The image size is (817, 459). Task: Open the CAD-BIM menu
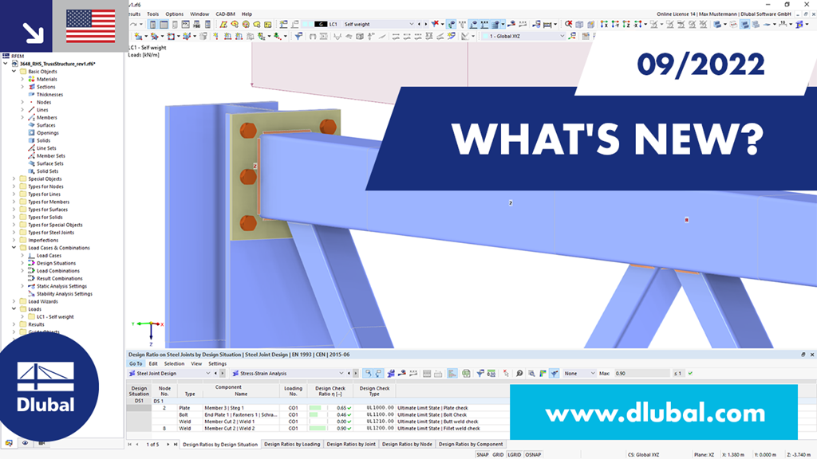225,14
